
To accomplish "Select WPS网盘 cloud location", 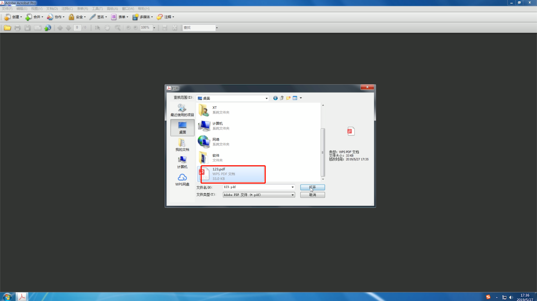I will click(x=182, y=180).
